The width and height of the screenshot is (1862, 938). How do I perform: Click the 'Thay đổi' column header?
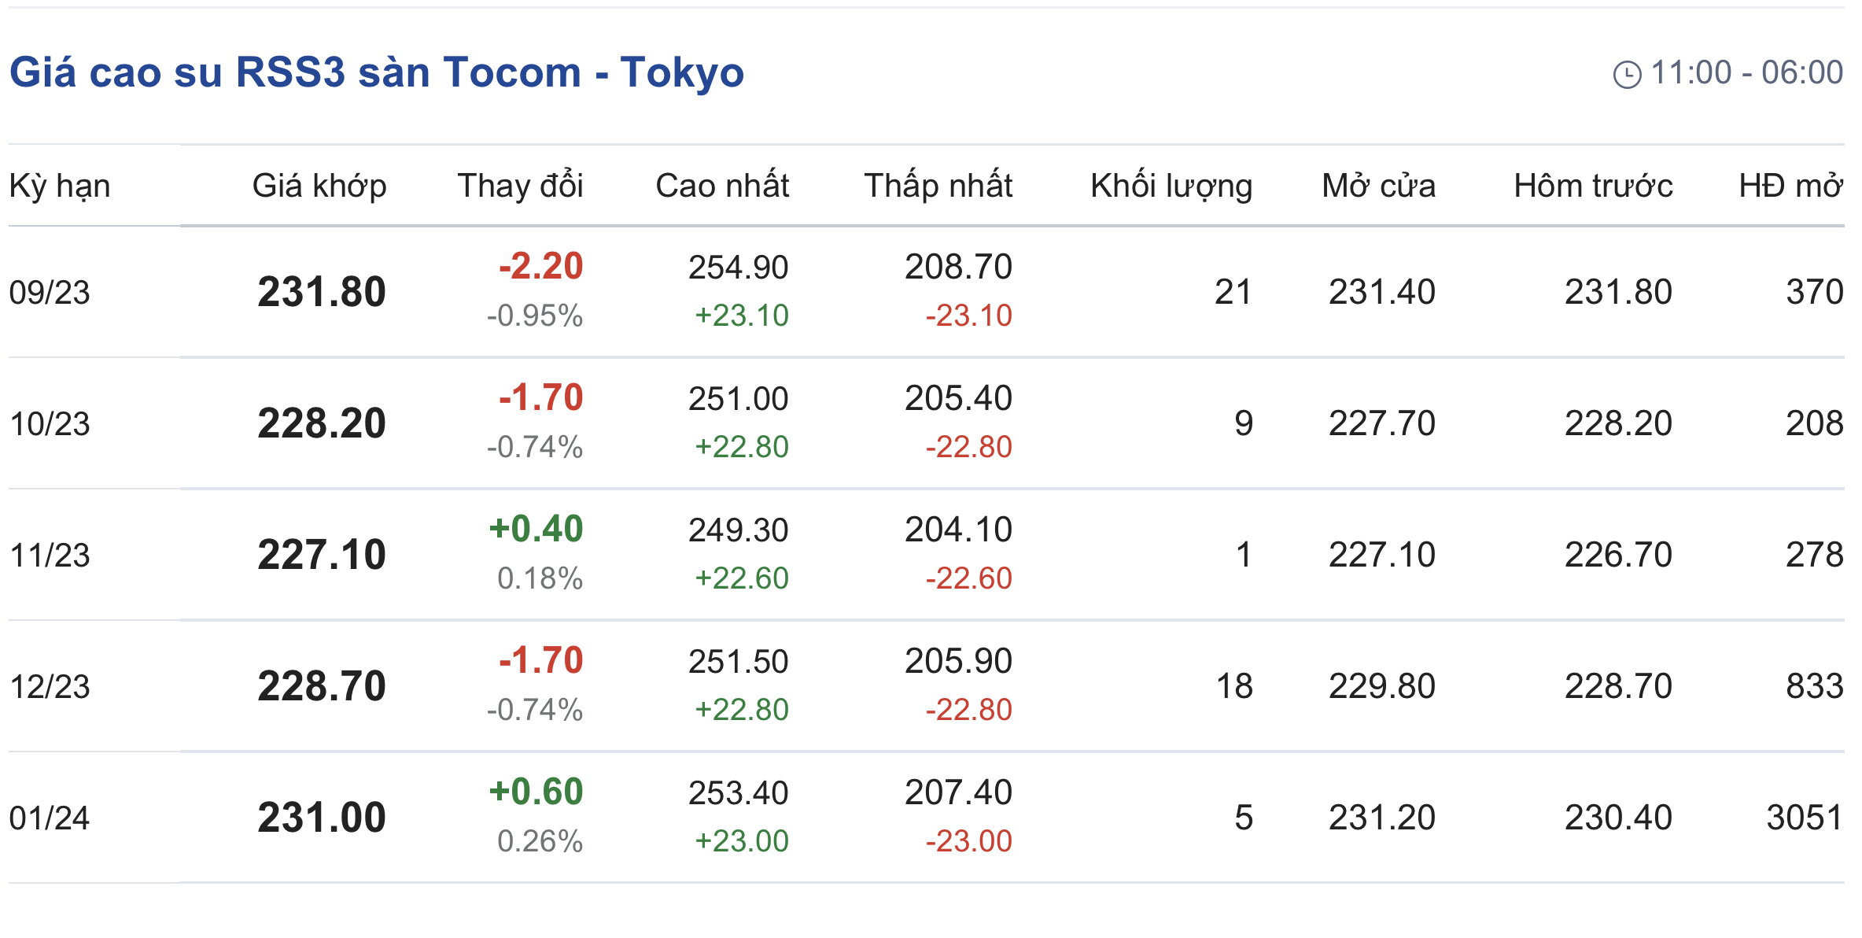520,186
